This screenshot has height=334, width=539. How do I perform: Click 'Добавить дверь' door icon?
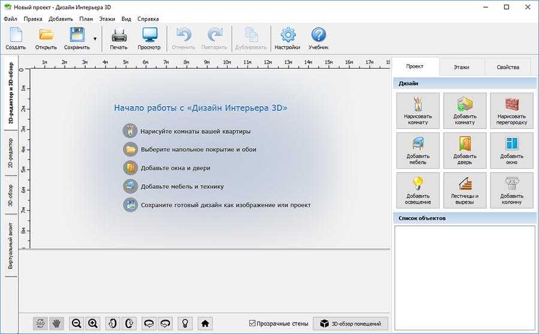click(464, 150)
